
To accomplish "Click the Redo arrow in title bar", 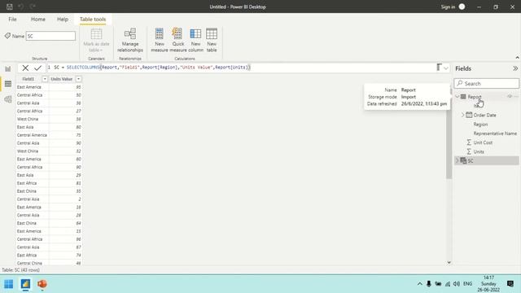I will click(33, 7).
